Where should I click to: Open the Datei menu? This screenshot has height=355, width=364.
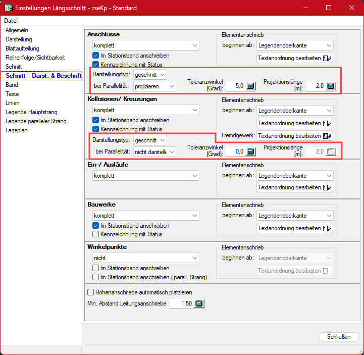click(11, 21)
